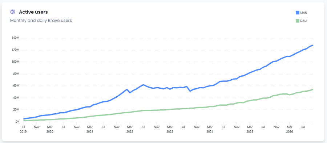Click the 120M y-axis label
The image size is (327, 143).
pos(16,50)
